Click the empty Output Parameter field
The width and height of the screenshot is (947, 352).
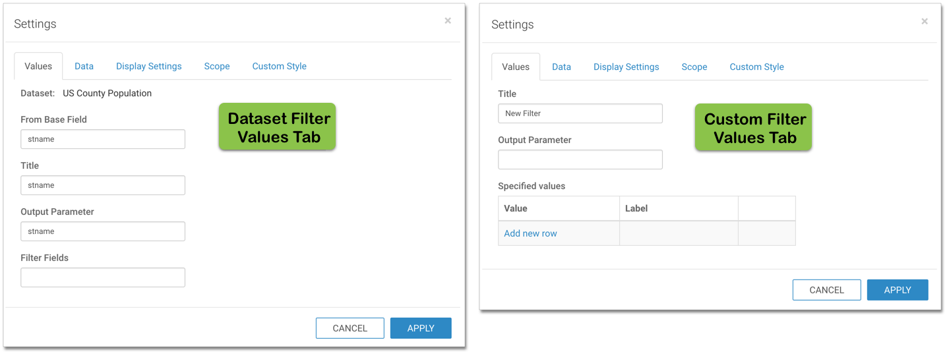tap(580, 160)
